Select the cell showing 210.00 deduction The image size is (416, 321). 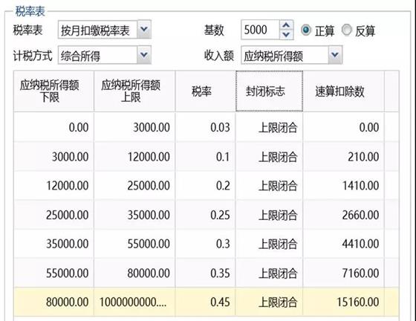click(343, 157)
